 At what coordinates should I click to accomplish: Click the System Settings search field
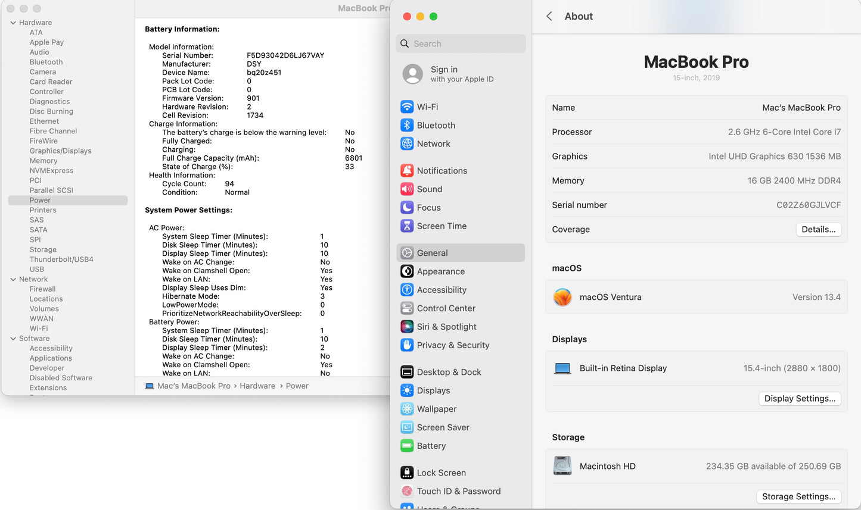461,43
